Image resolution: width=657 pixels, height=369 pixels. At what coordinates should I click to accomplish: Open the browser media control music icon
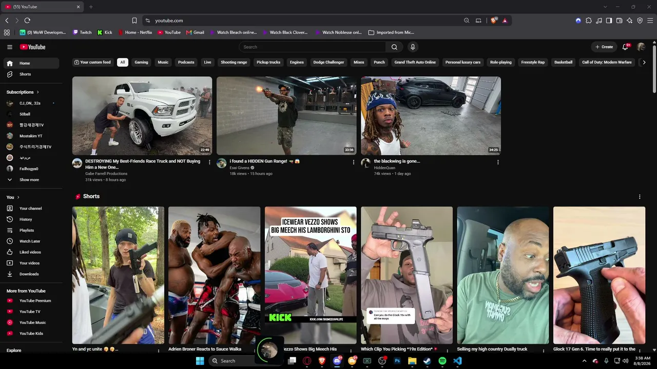[599, 20]
